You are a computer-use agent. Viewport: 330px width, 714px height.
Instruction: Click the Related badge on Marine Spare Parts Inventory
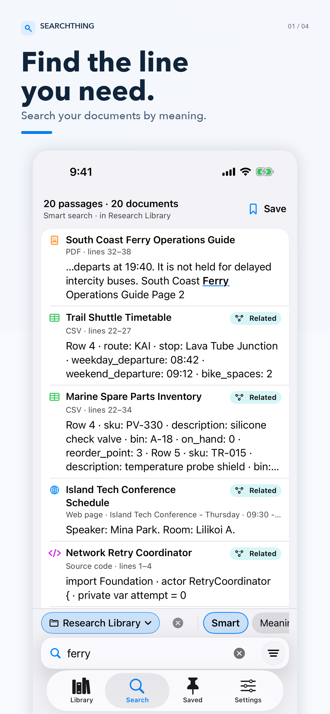pyautogui.click(x=255, y=397)
